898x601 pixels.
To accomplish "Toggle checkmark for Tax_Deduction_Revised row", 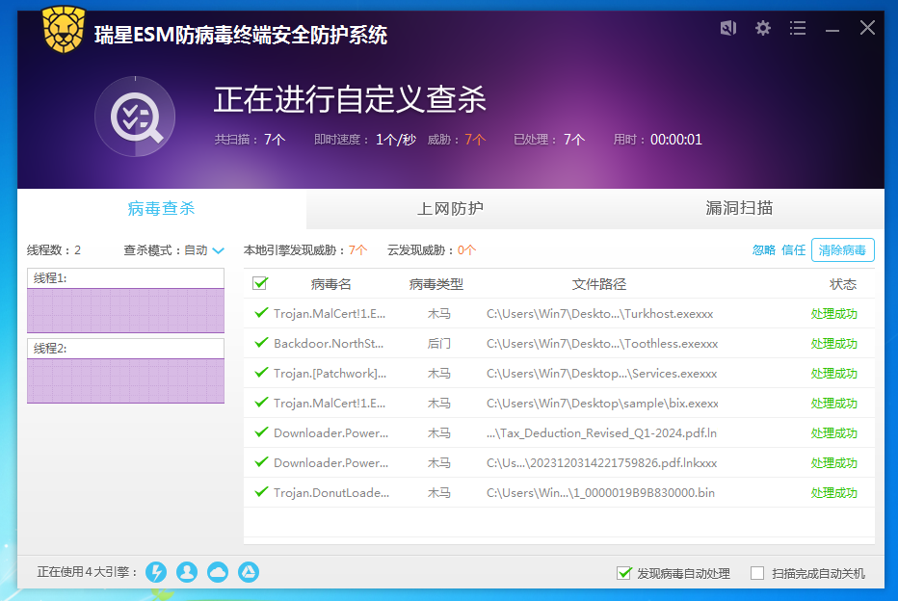I will (x=261, y=431).
